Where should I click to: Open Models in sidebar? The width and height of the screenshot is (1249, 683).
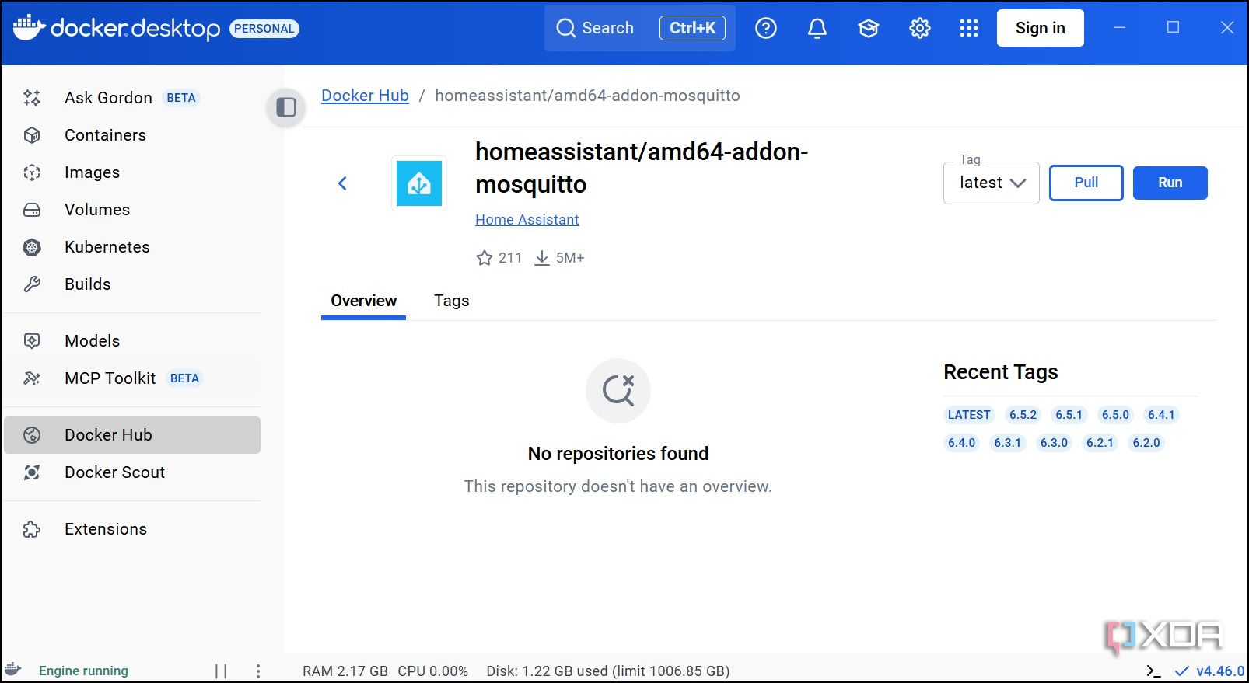click(132, 341)
